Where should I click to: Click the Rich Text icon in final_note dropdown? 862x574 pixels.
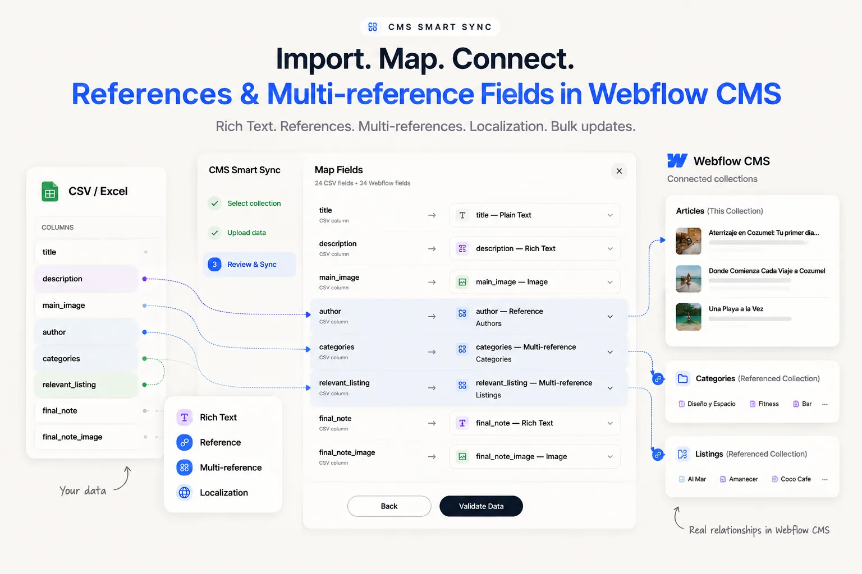[x=462, y=423]
